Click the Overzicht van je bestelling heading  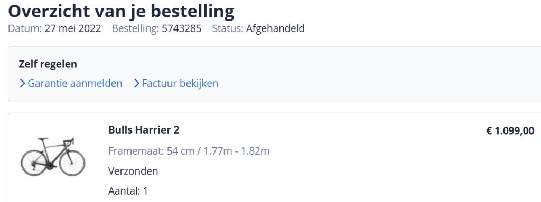pos(121,12)
